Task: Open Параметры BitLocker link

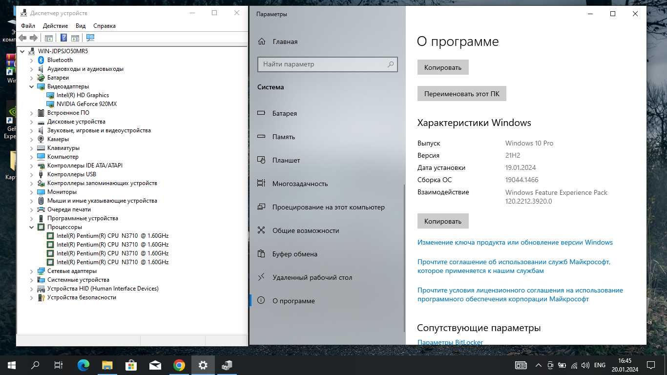Action: (x=450, y=342)
